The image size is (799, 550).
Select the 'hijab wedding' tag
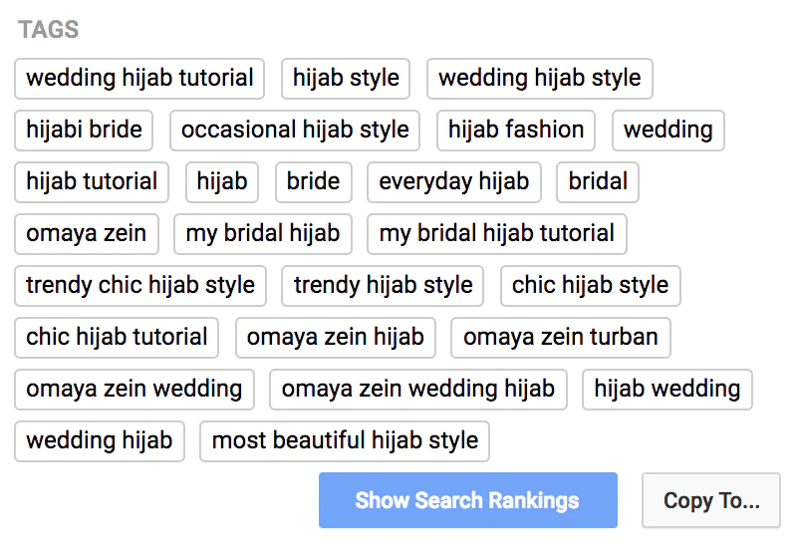666,390
